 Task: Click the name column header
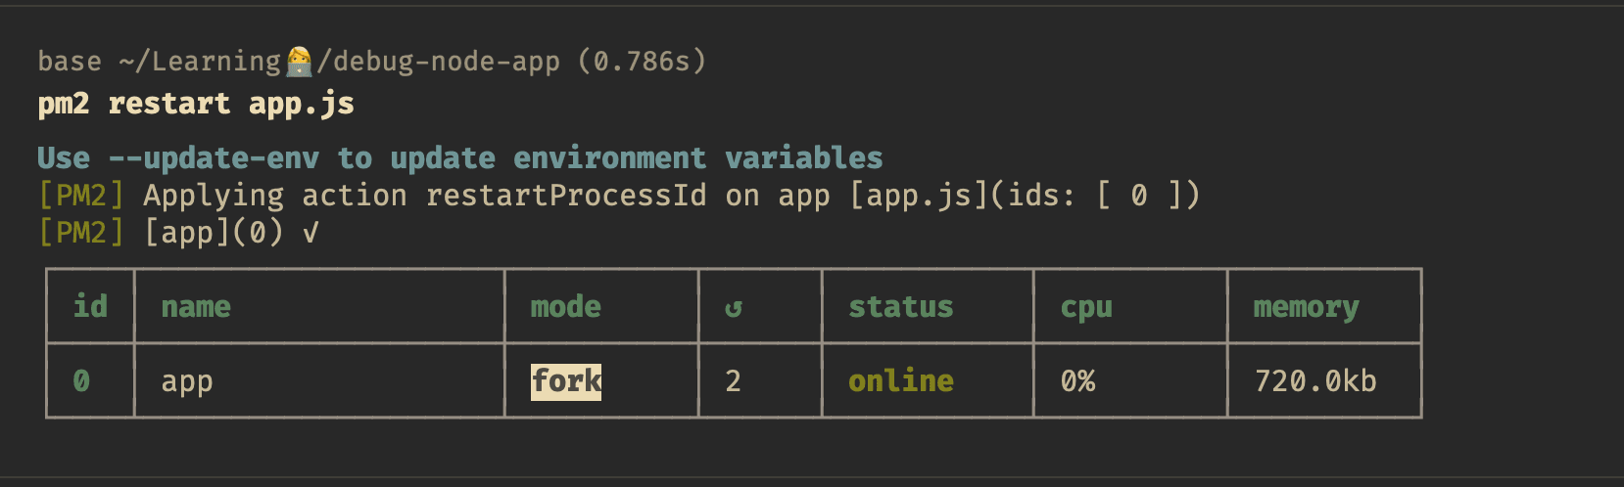tap(196, 307)
